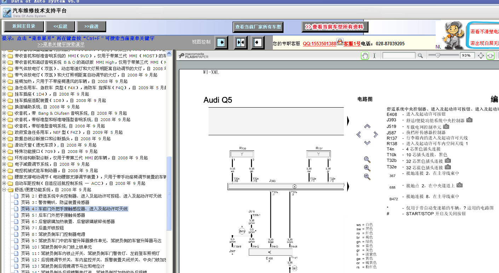
Task: Expand the 滑动天窗（透光车顶）folder node
Action: click(4, 145)
